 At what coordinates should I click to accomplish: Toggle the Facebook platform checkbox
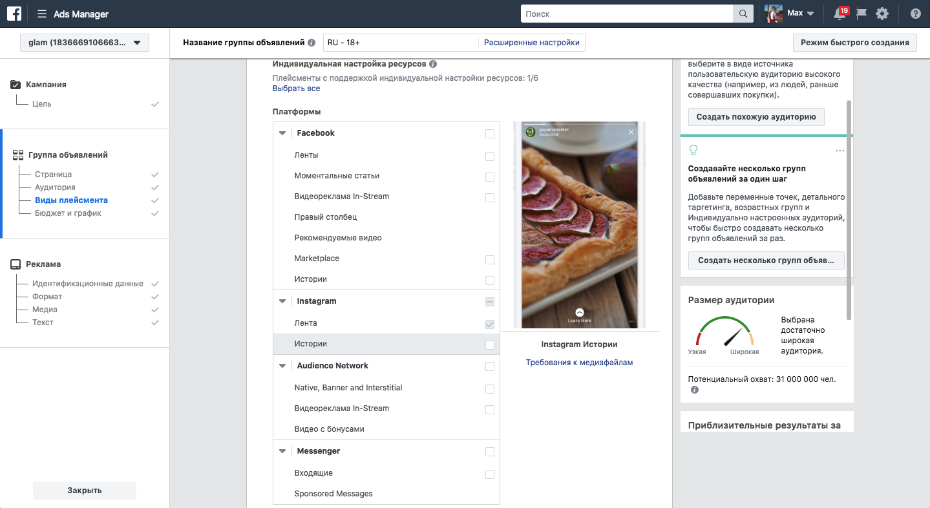coord(490,134)
